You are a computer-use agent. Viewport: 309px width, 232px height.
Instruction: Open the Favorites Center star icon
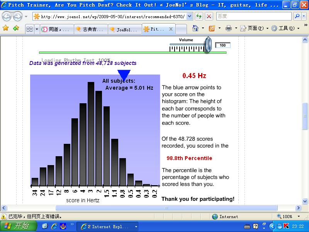pyautogui.click(x=5, y=29)
